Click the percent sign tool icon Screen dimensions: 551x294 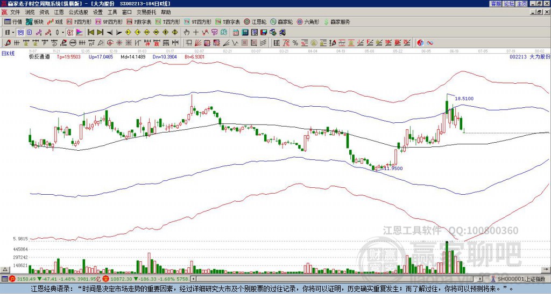click(x=295, y=43)
